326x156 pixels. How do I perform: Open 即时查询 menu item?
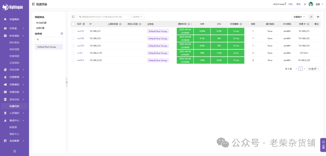coord(14,42)
